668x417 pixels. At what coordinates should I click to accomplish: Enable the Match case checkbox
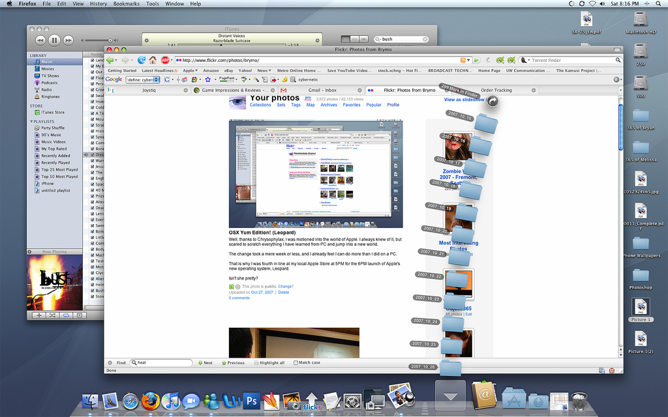tap(296, 363)
